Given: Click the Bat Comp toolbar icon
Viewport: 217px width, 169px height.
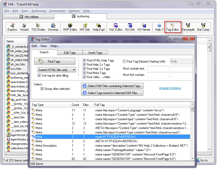Looking at the screenshot, I should point(203,27).
